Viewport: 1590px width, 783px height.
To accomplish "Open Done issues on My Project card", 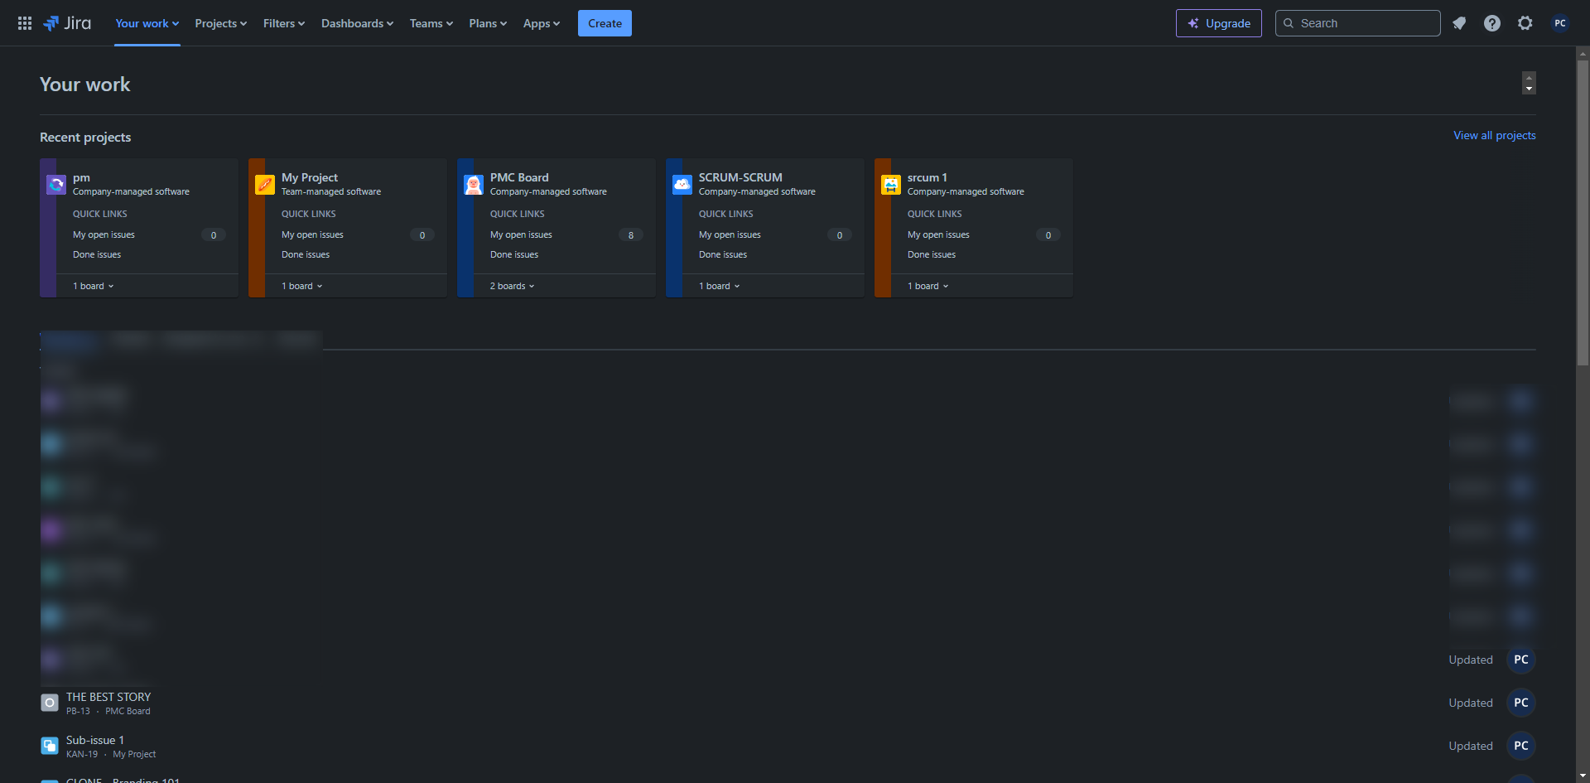I will [x=306, y=254].
